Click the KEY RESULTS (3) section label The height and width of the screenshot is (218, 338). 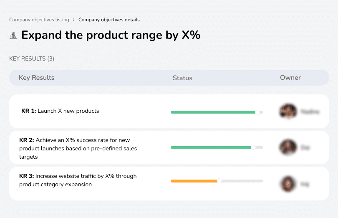pos(32,58)
